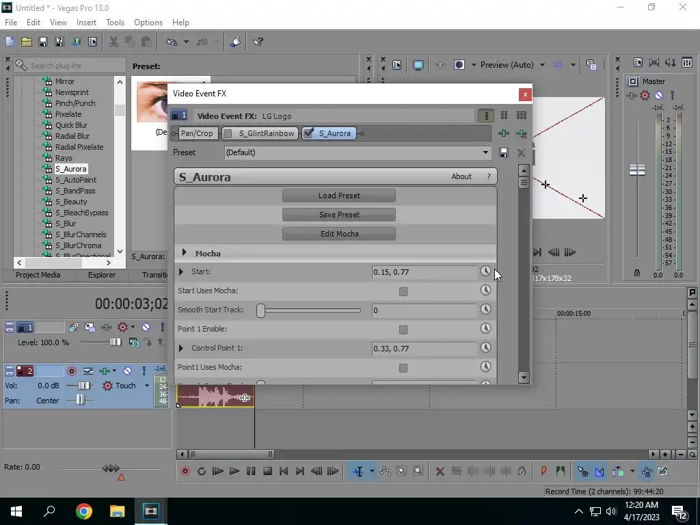Save the project with the disk icon
The image size is (700, 525).
point(43,42)
